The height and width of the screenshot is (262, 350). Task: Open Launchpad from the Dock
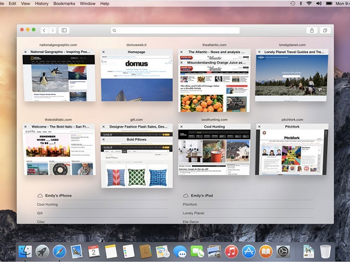[42, 252]
